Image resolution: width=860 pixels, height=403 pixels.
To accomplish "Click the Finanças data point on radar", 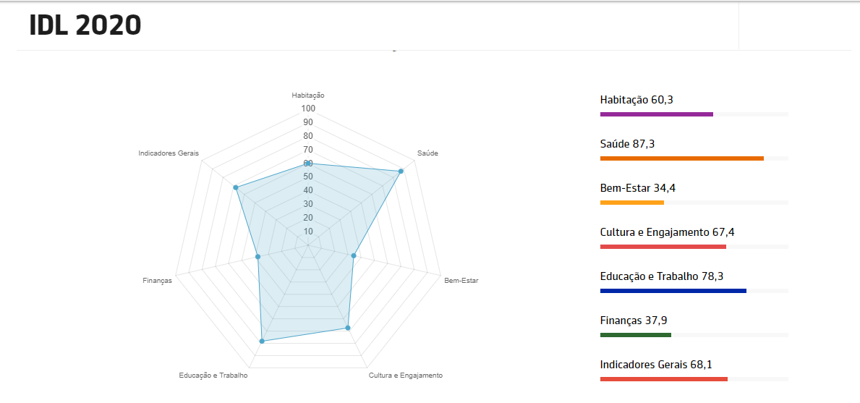I will pos(258,256).
